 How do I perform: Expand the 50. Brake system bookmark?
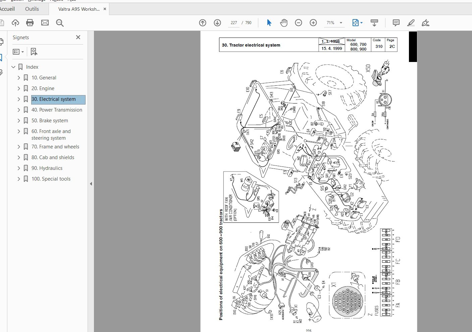coord(19,121)
